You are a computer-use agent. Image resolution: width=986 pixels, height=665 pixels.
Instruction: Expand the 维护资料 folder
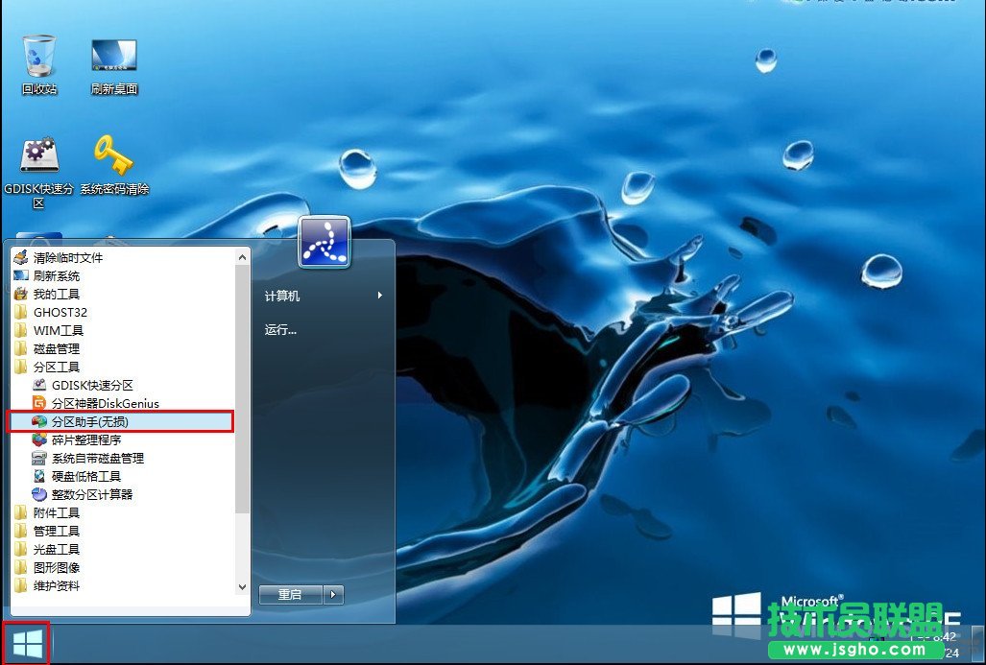point(56,585)
